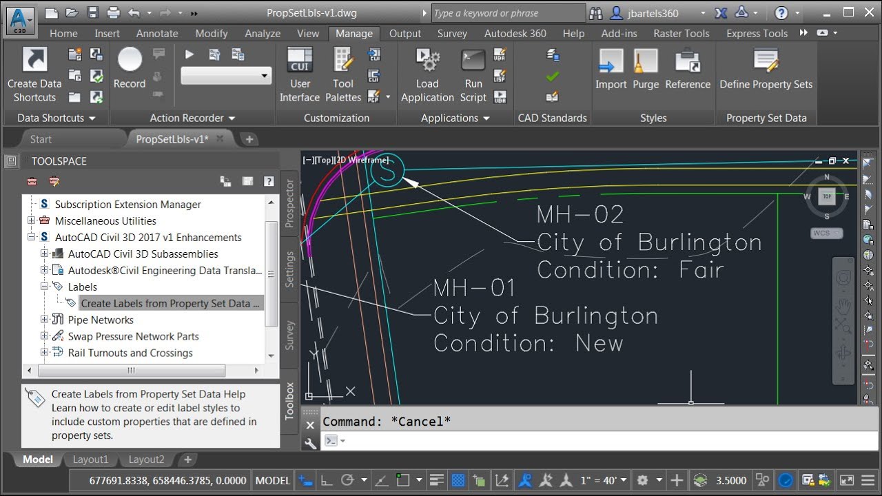Open the Annotate ribbon tab

tap(157, 33)
